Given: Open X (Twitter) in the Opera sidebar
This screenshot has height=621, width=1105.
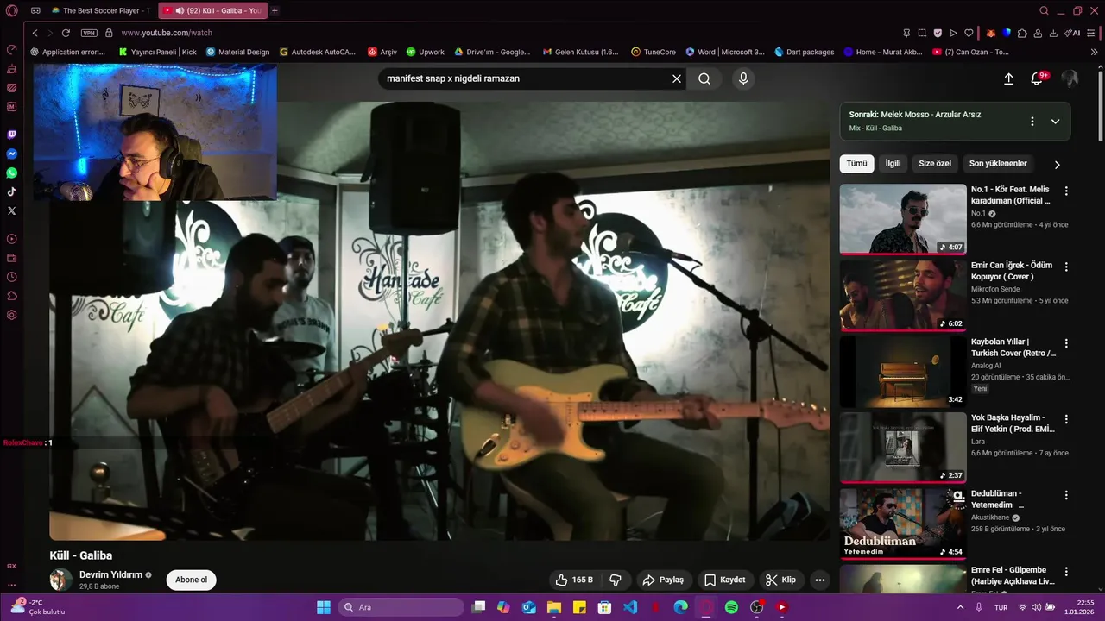Looking at the screenshot, I should tap(11, 210).
